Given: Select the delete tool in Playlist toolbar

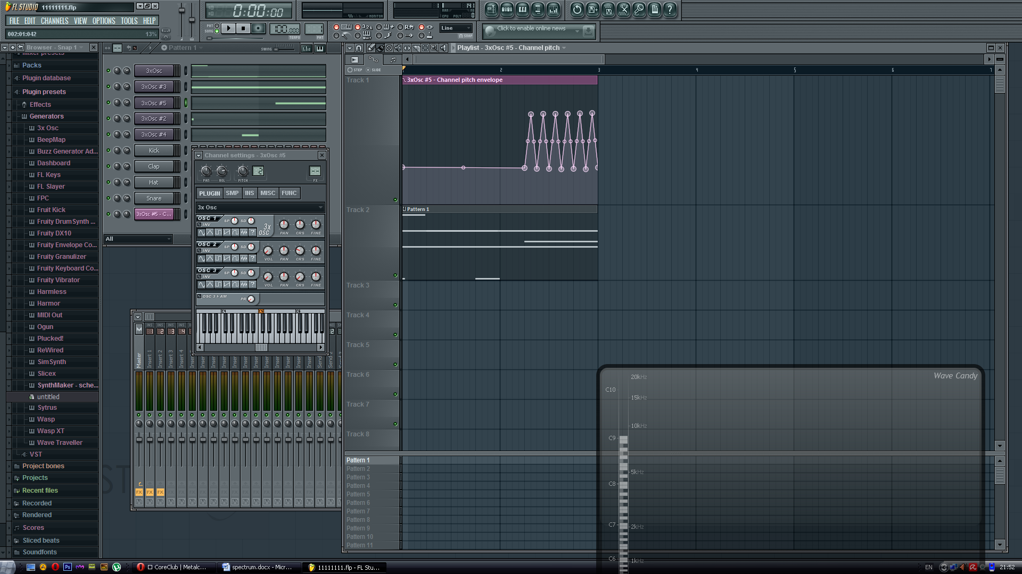Looking at the screenshot, I should (389, 48).
